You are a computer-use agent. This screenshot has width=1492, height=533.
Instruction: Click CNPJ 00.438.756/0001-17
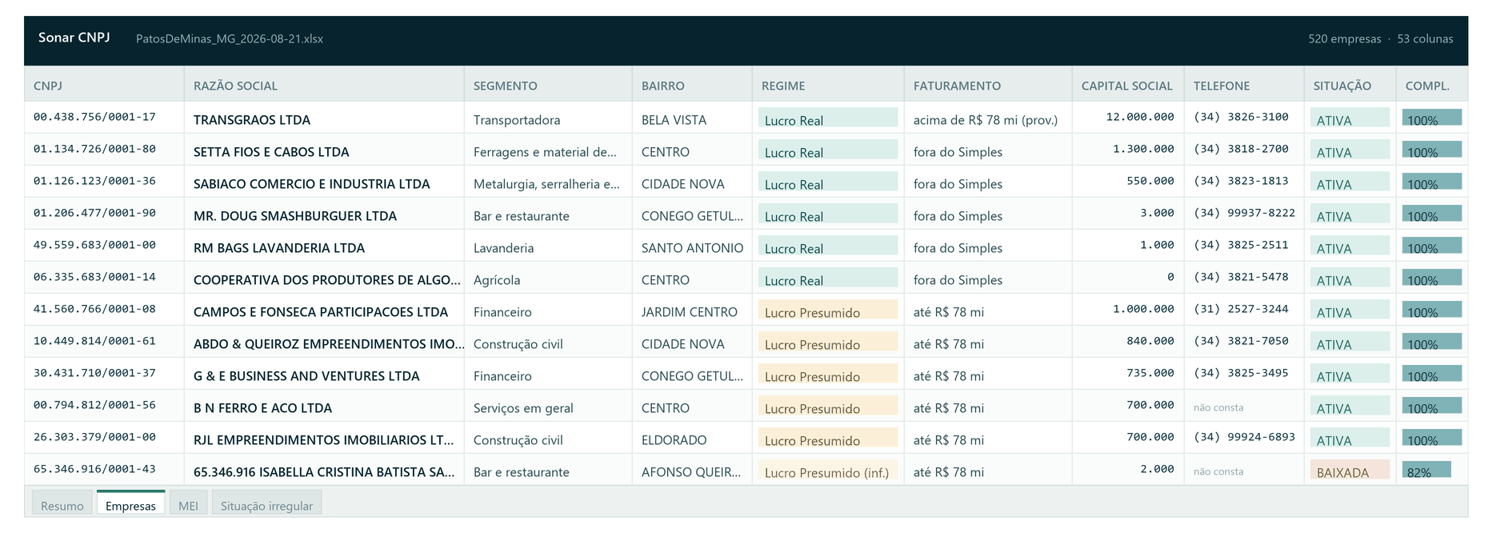pos(94,117)
